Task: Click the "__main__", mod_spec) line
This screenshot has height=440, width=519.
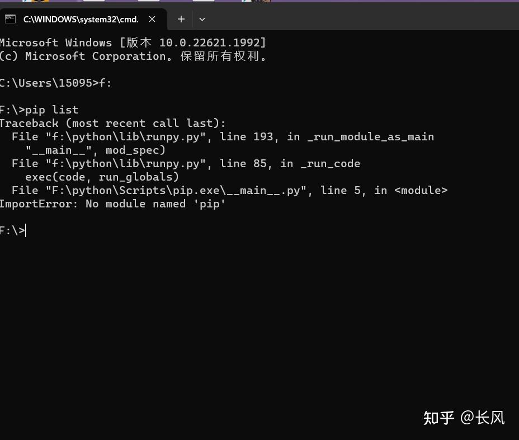Action: tap(95, 150)
